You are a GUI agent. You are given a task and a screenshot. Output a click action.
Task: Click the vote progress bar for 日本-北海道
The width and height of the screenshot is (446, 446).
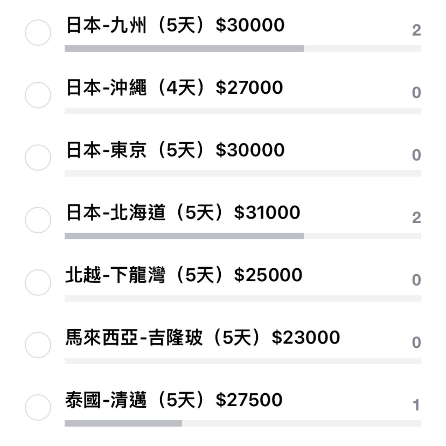243,236
